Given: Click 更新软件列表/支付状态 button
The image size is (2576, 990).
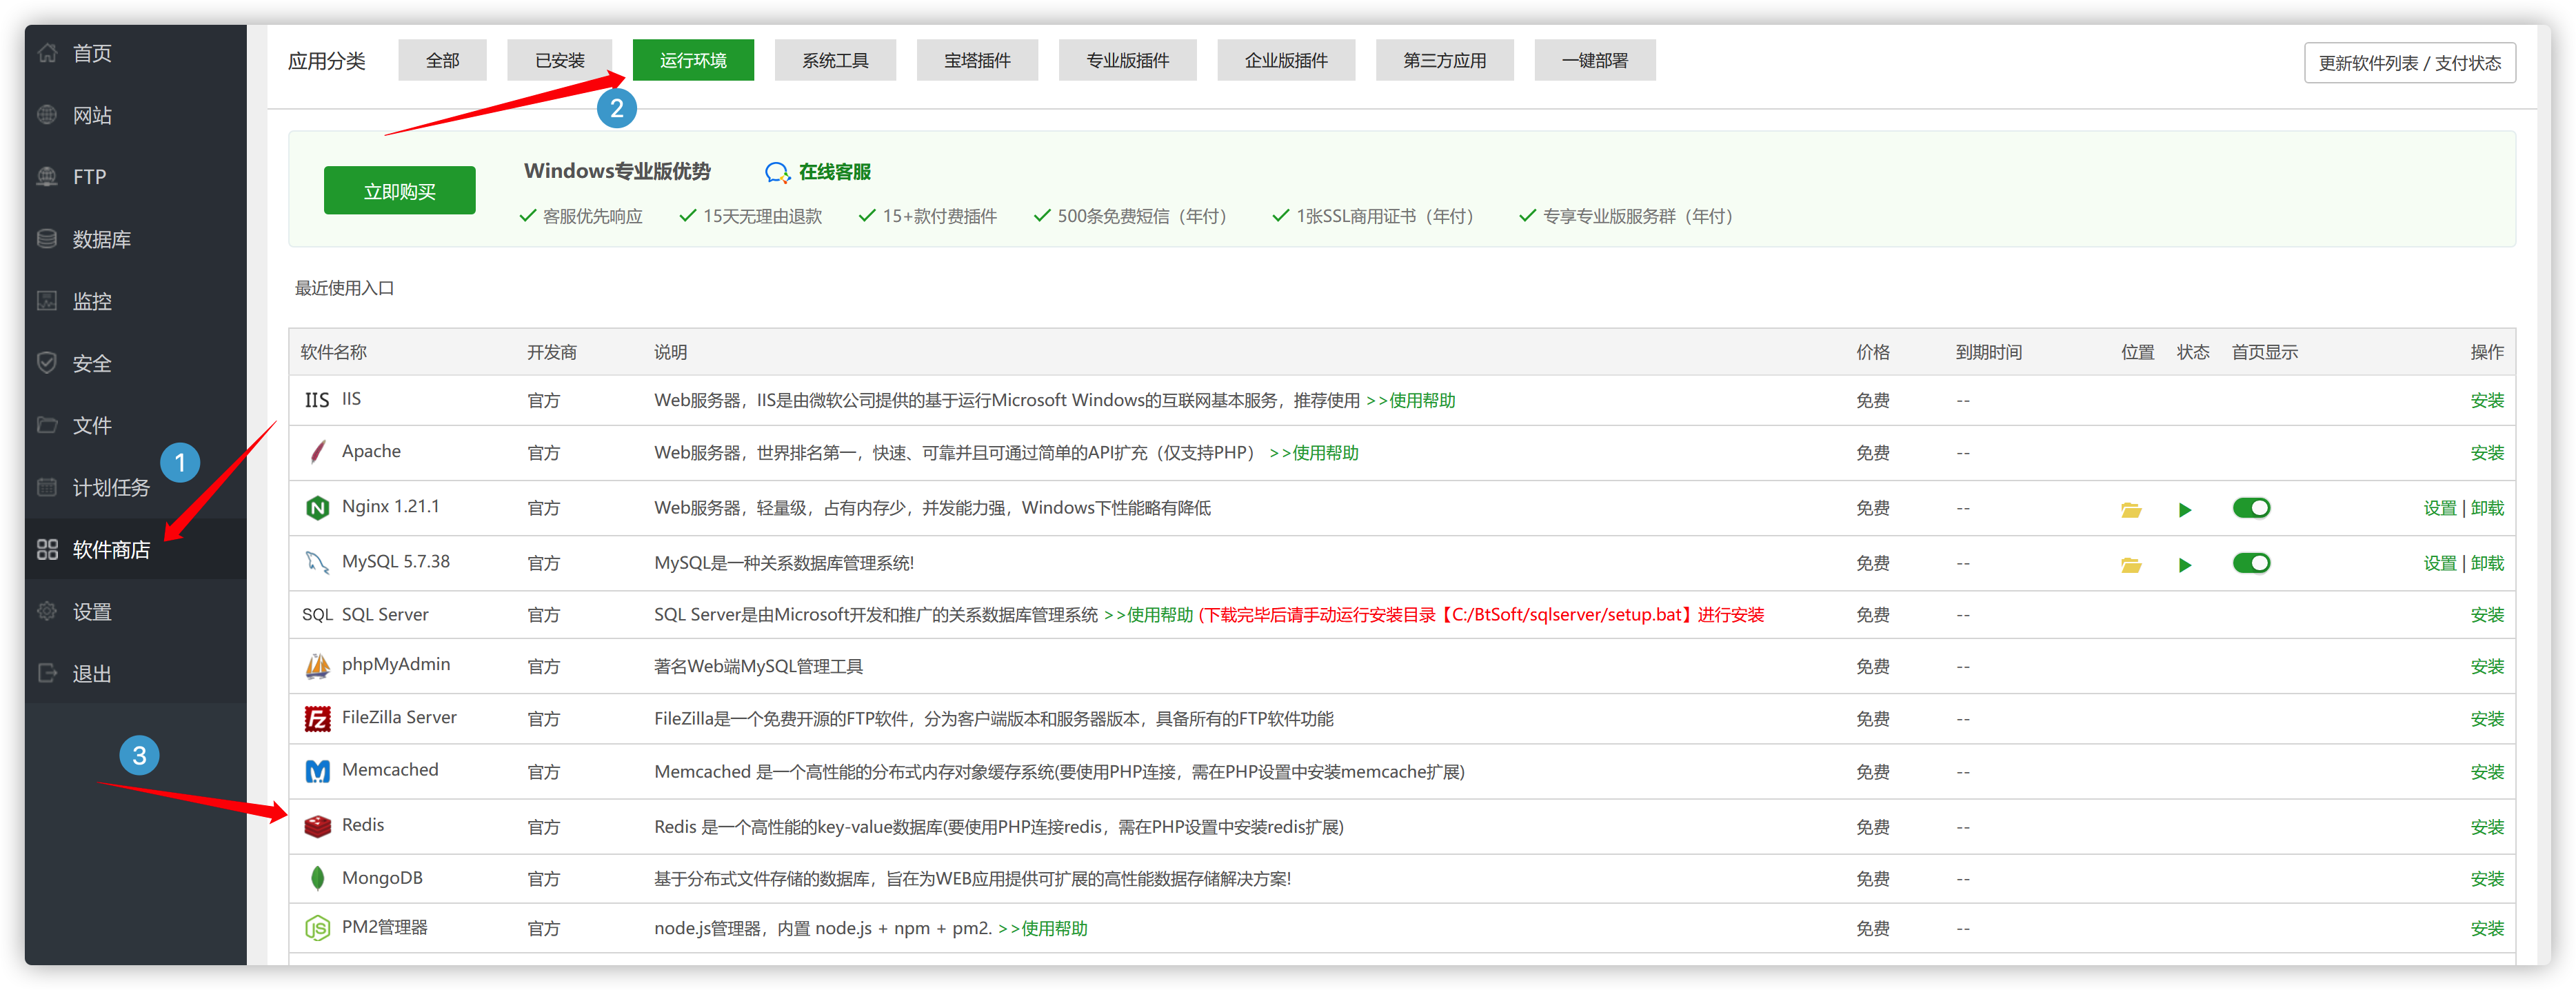Looking at the screenshot, I should point(2410,62).
